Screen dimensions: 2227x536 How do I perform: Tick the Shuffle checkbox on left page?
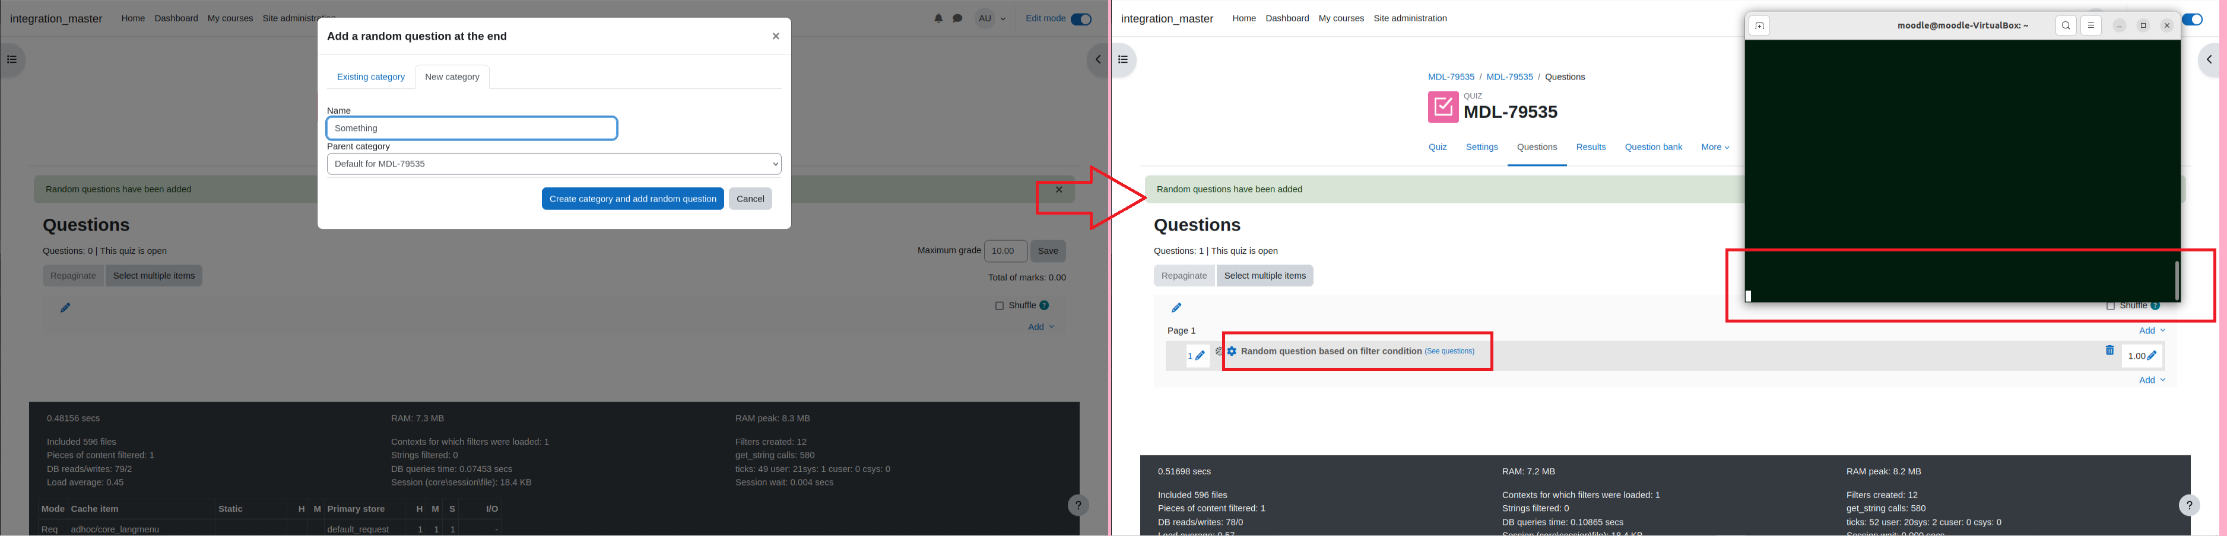pos(1000,305)
